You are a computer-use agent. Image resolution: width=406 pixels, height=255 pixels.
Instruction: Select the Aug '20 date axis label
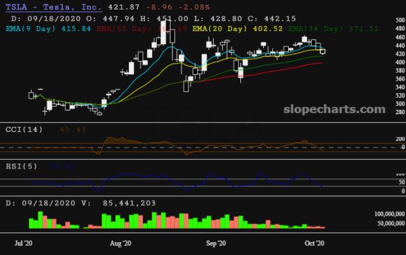click(121, 243)
